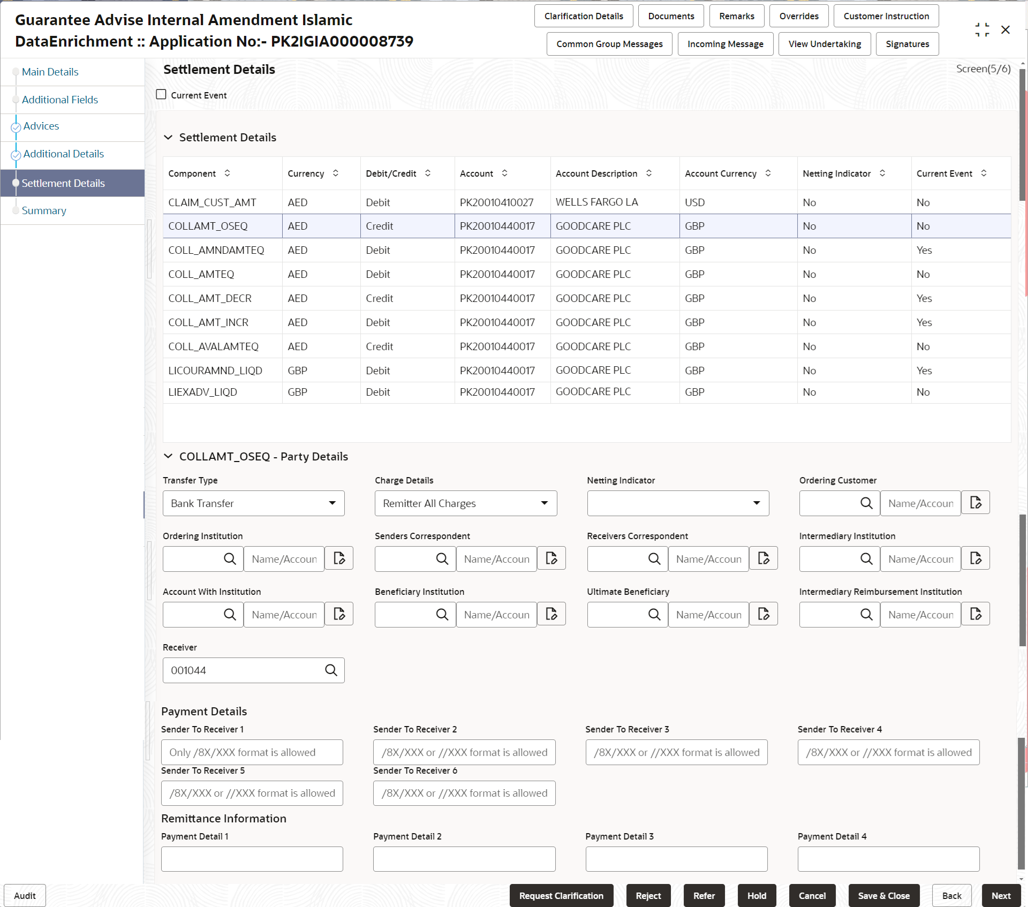Viewport: 1028px width, 907px height.
Task: Click the Account With Institution search icon
Action: pyautogui.click(x=230, y=614)
